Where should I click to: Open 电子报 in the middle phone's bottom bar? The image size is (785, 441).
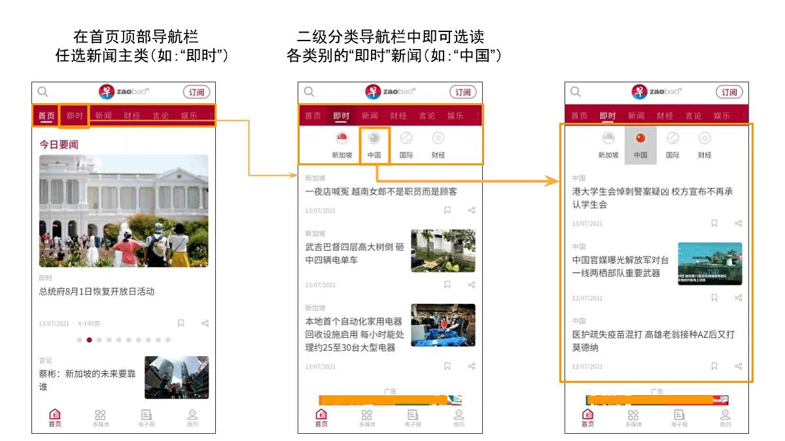(x=413, y=417)
